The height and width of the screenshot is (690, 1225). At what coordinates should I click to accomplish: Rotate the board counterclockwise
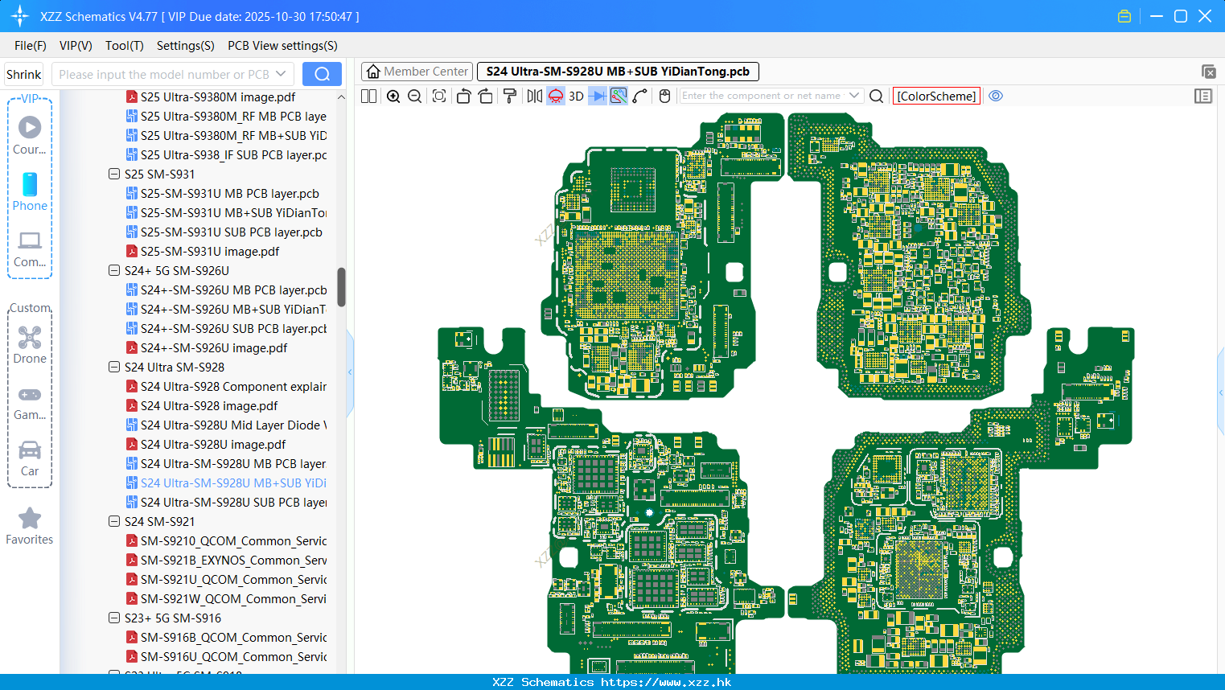point(463,96)
